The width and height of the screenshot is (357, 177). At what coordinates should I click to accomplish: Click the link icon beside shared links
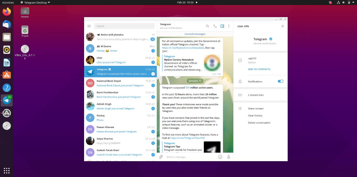(240, 95)
